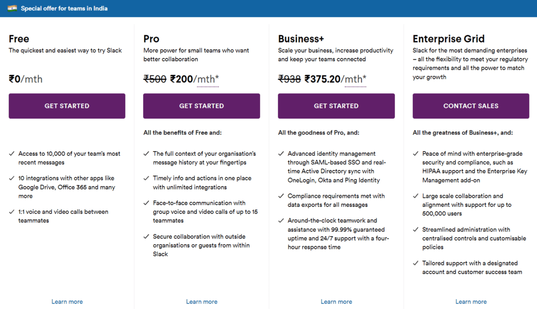The image size is (537, 309).
Task: Contact Sales for Enterprise Grid
Action: [471, 106]
